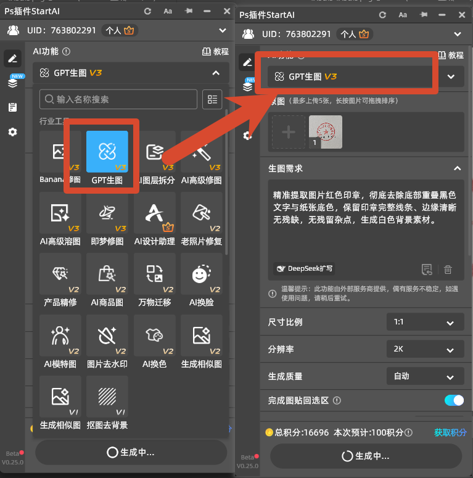Expand the account chevron in left panel
The width and height of the screenshot is (473, 478).
click(223, 30)
